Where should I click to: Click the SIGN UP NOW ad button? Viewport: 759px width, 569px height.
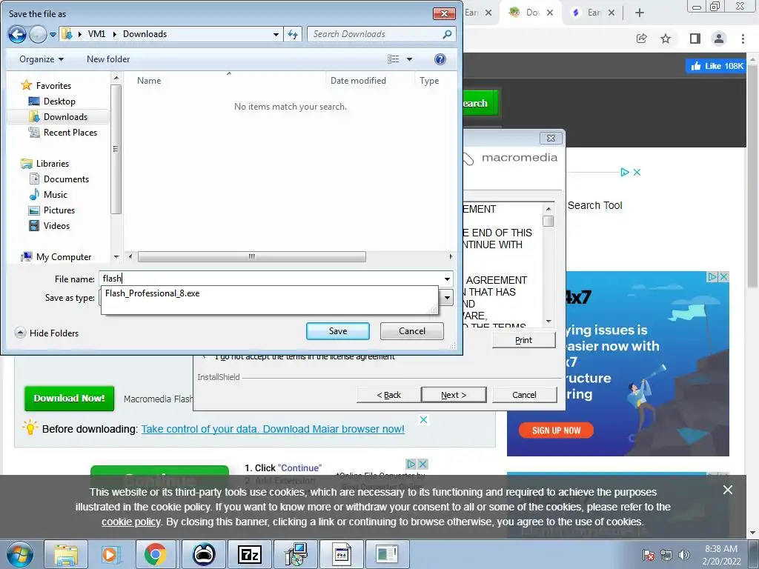click(x=556, y=430)
